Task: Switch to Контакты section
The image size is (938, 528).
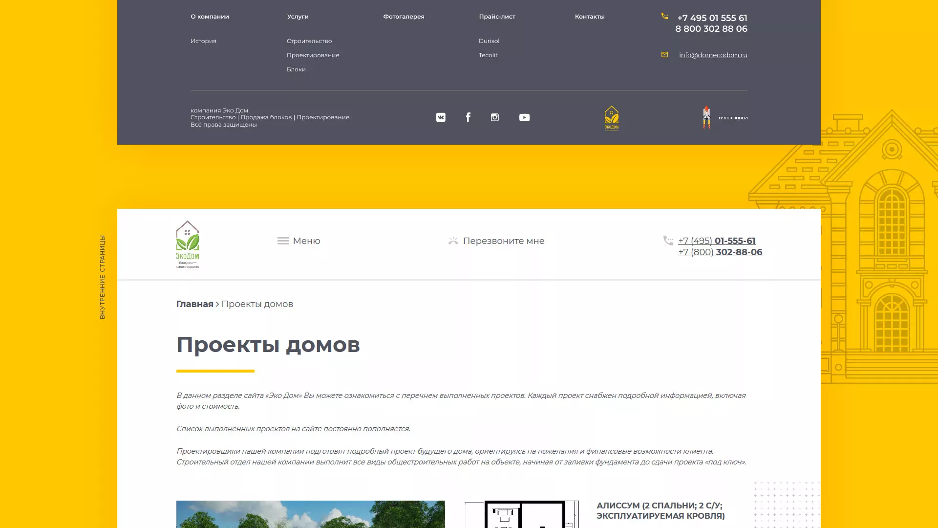Action: [590, 16]
